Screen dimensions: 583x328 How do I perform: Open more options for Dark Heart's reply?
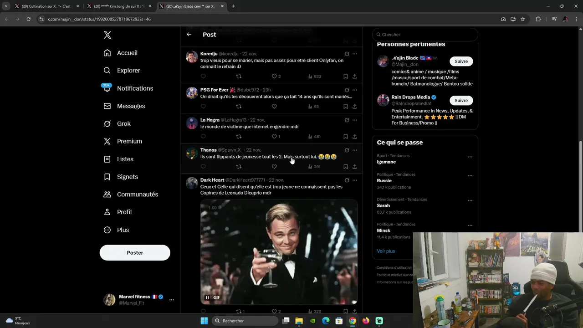(355, 180)
